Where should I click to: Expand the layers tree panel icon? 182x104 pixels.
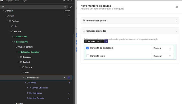pyautogui.click(x=71, y=7)
